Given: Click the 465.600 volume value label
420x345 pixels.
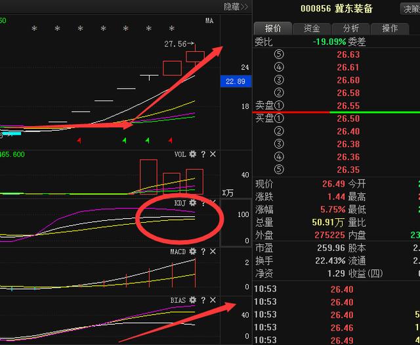Looking at the screenshot, I should pyautogui.click(x=12, y=154).
